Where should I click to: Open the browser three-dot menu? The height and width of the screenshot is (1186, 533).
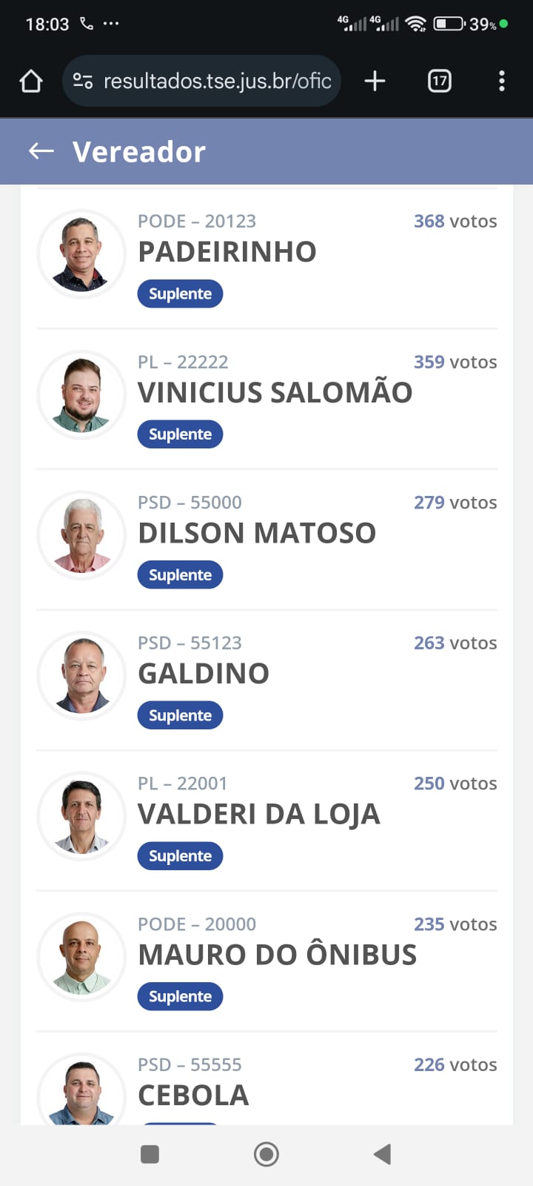tap(502, 81)
